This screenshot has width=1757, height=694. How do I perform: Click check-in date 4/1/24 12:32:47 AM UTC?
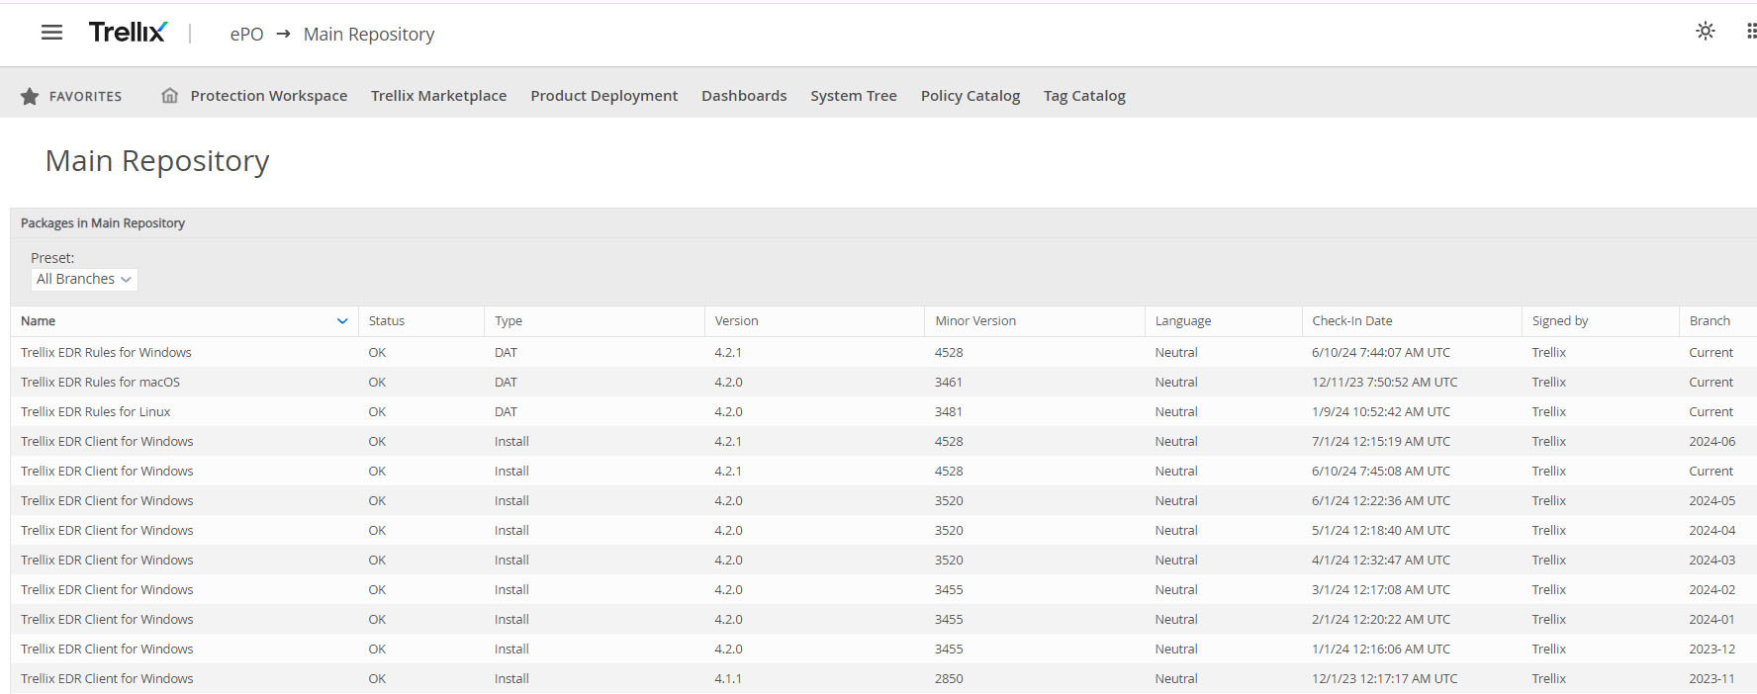click(x=1381, y=560)
